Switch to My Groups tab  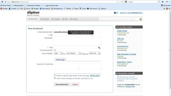tap(74, 19)
